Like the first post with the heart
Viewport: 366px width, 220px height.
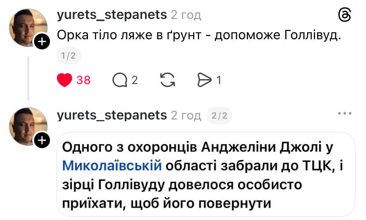(x=65, y=80)
